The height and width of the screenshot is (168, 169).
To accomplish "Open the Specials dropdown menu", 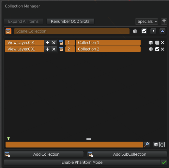I will (x=146, y=21).
